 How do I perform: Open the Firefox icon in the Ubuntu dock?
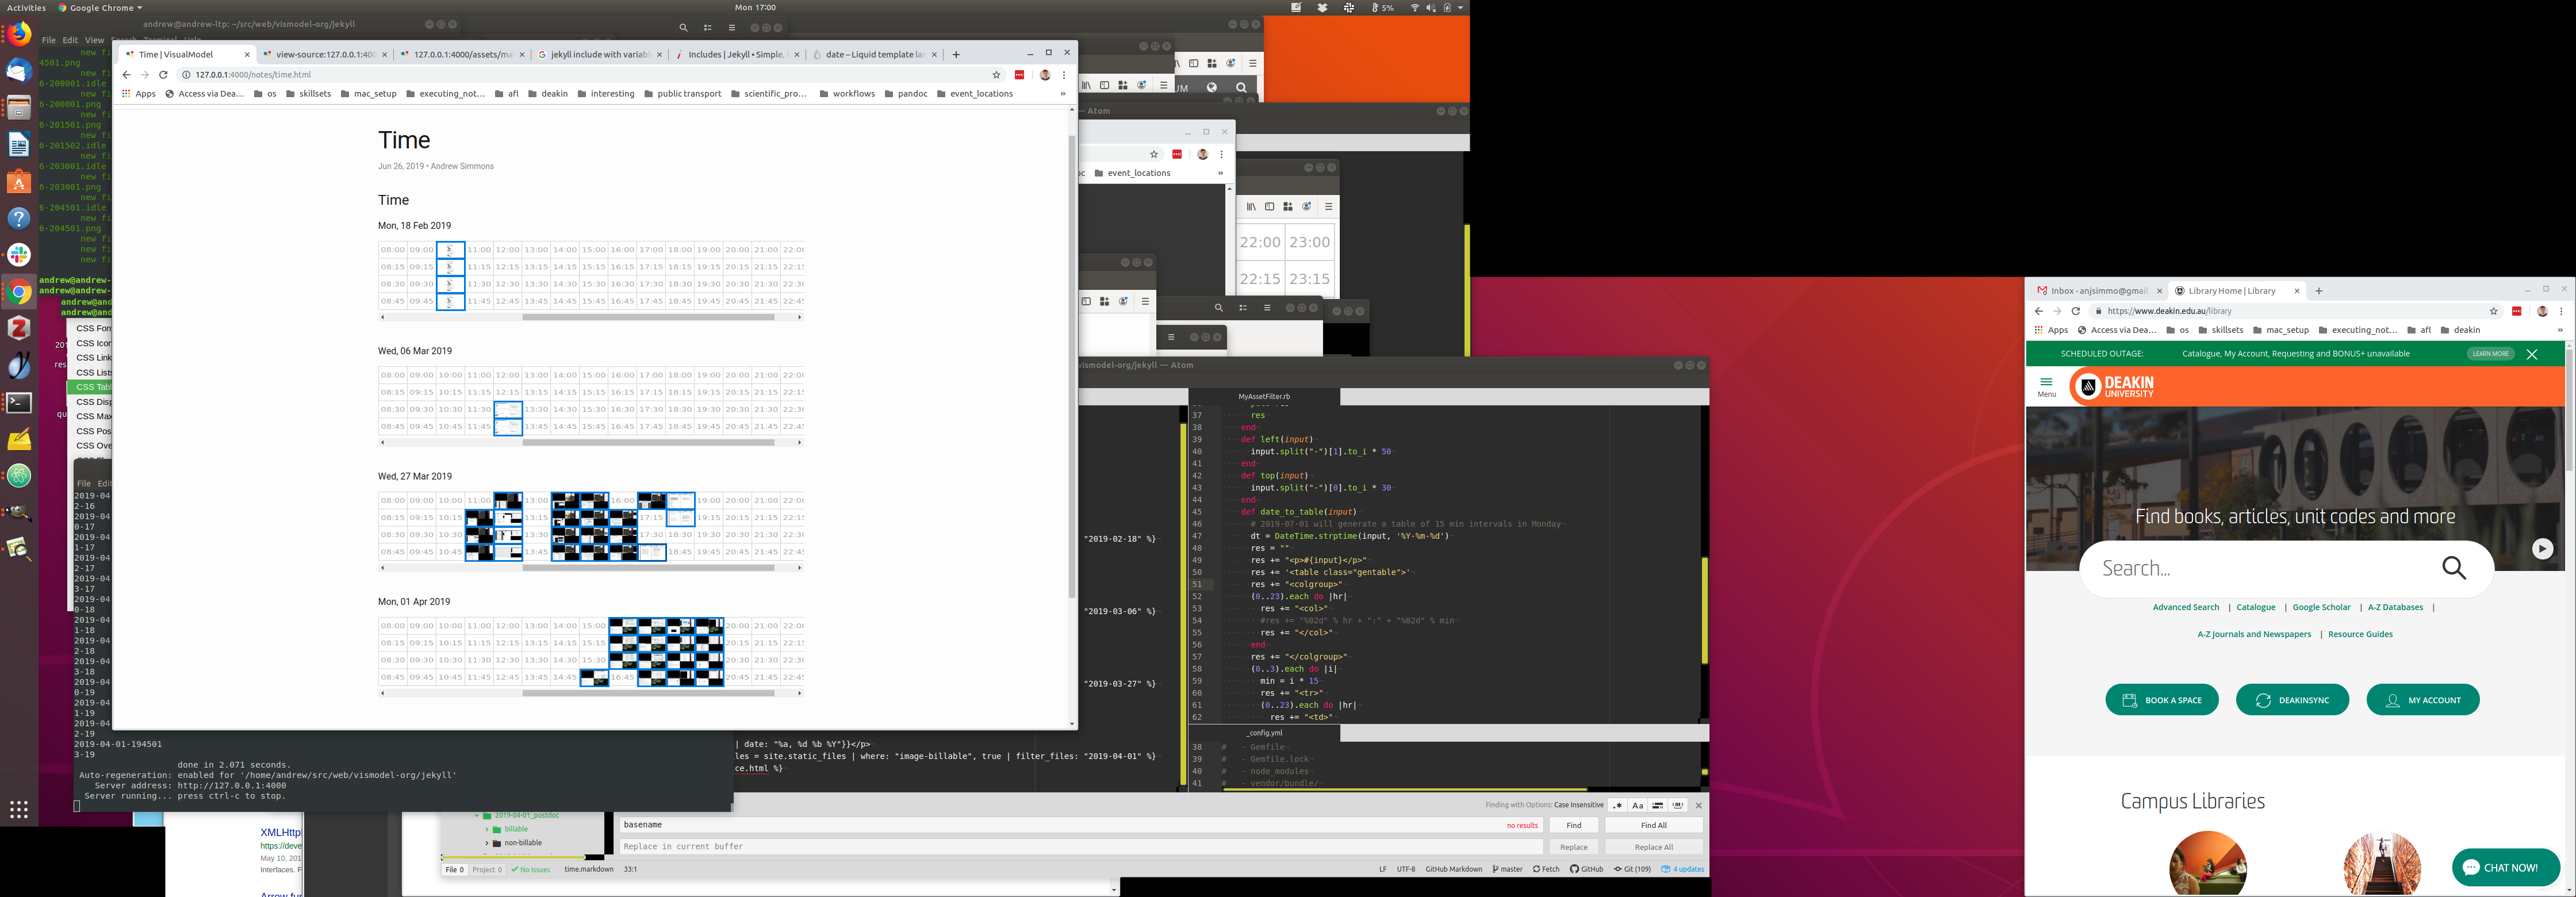[x=19, y=35]
